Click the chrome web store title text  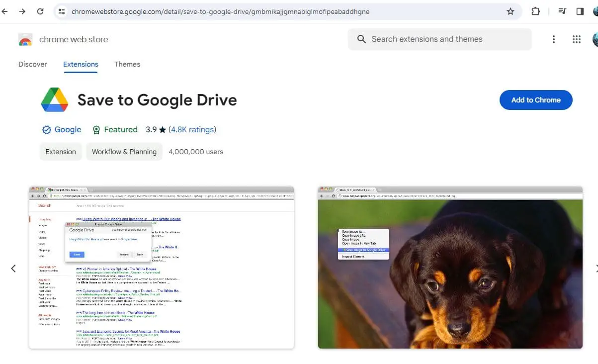tap(74, 39)
